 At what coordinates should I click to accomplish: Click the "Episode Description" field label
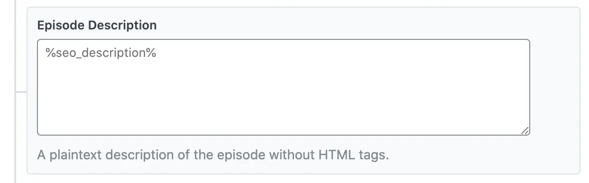[x=97, y=25]
